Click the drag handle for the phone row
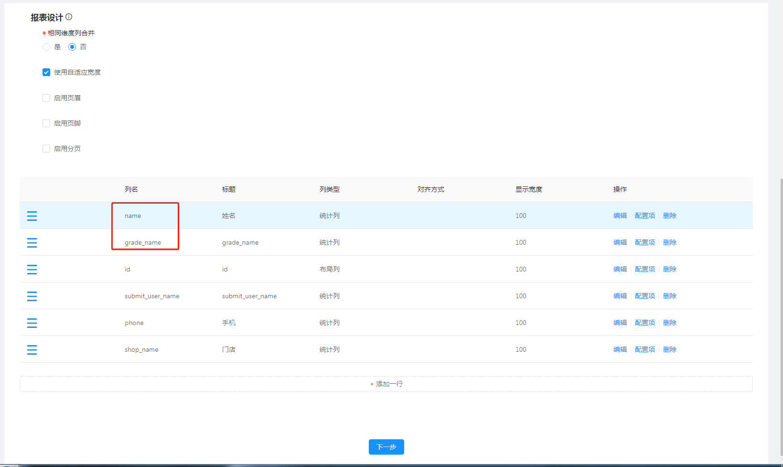Screen dimensions: 783x467 [x=32, y=323]
